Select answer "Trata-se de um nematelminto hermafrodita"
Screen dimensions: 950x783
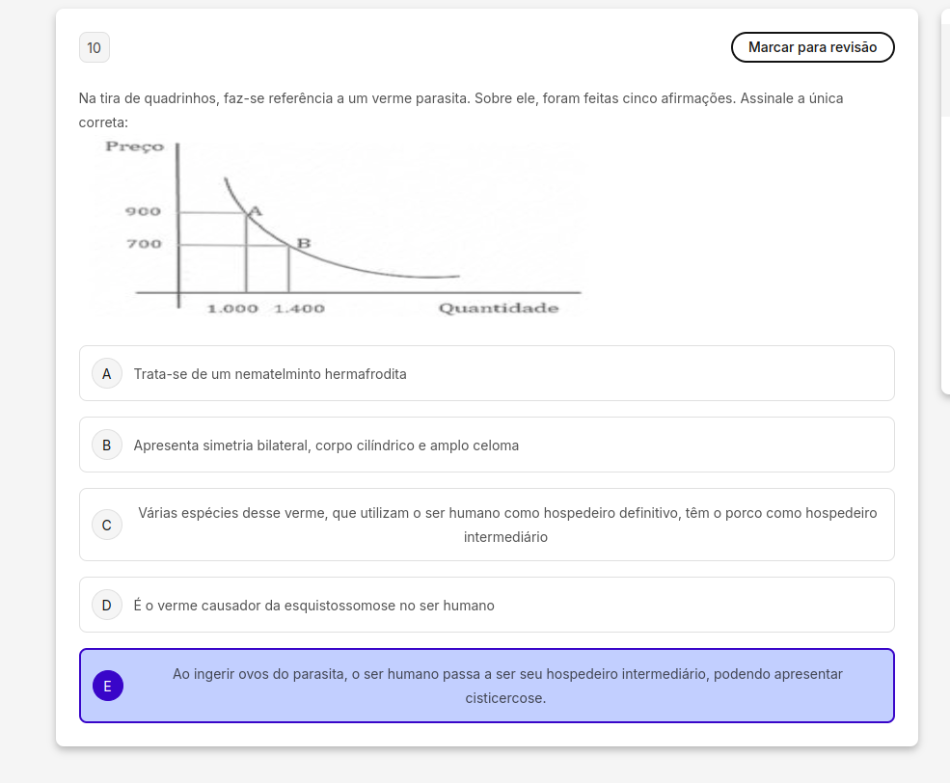click(270, 374)
